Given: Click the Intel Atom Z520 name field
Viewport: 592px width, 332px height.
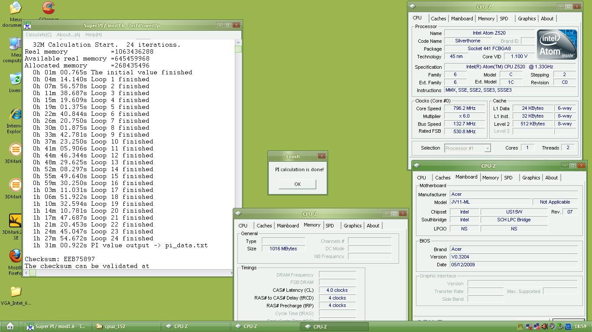Looking at the screenshot, I should [x=489, y=33].
